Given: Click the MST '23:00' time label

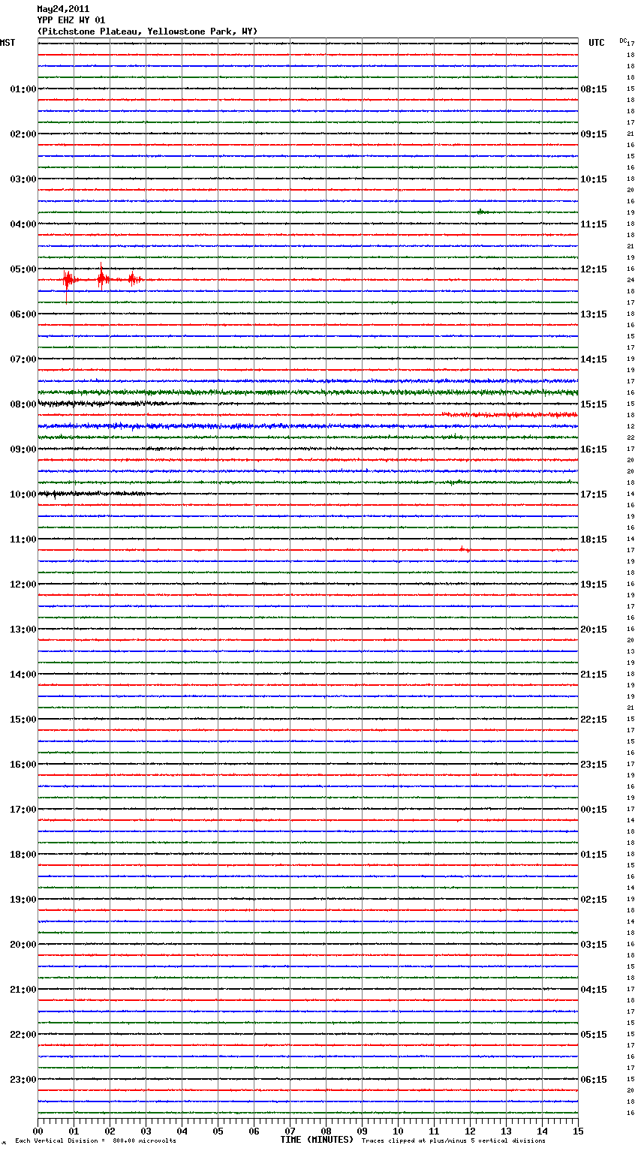Looking at the screenshot, I should pos(23,1080).
